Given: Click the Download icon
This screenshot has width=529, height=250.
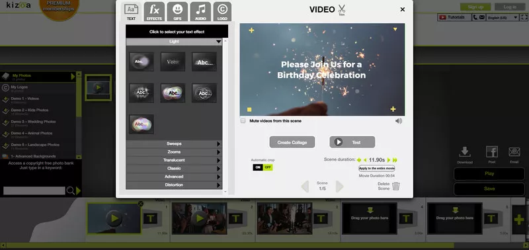Looking at the screenshot, I should [x=465, y=152].
